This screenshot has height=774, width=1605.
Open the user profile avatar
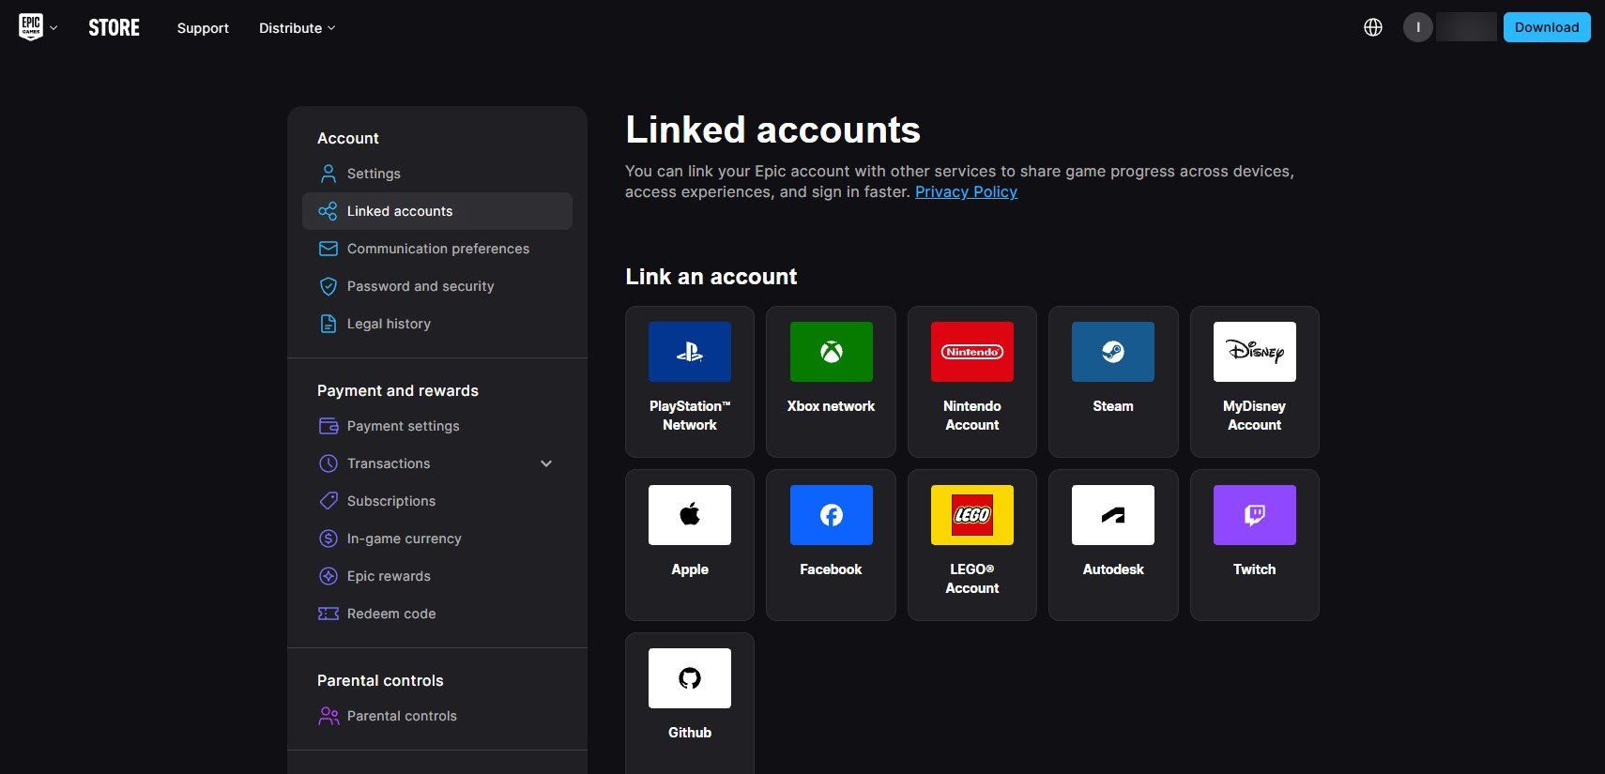pos(1418,27)
